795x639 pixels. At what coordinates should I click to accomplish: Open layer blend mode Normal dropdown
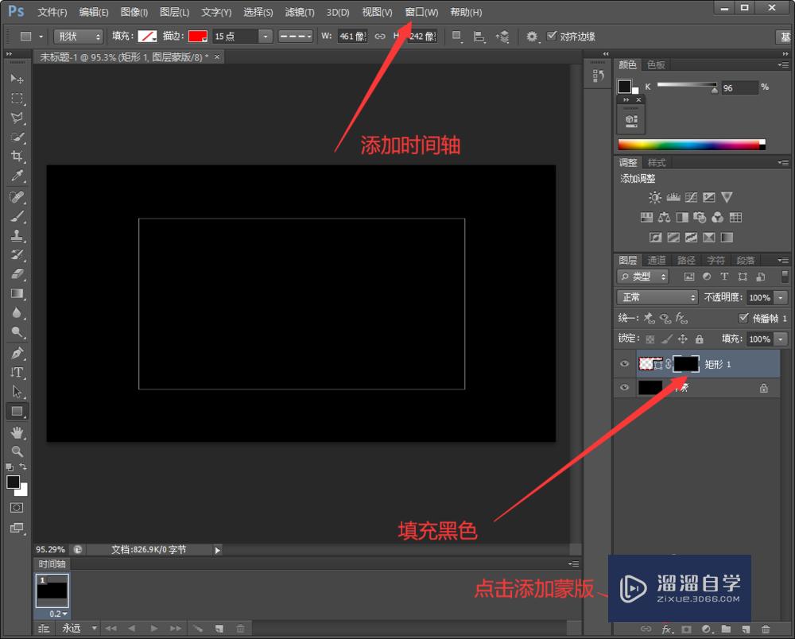[657, 297]
